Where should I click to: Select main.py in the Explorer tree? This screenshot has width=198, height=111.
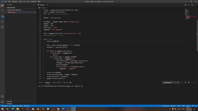coord(21,12)
